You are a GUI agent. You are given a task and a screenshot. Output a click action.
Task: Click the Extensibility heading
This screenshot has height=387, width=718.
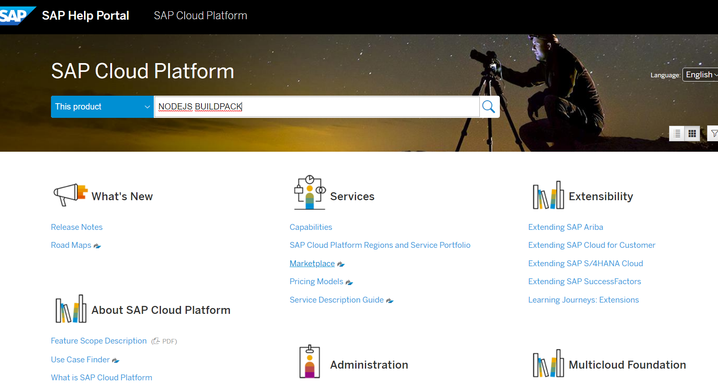[601, 196]
